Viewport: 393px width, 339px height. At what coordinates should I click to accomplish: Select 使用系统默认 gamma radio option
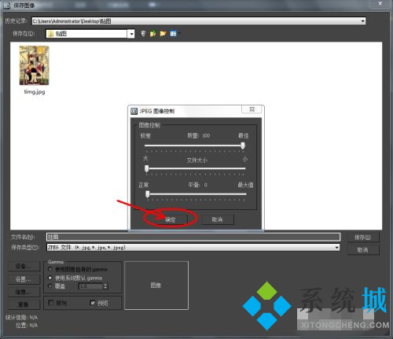[50, 278]
